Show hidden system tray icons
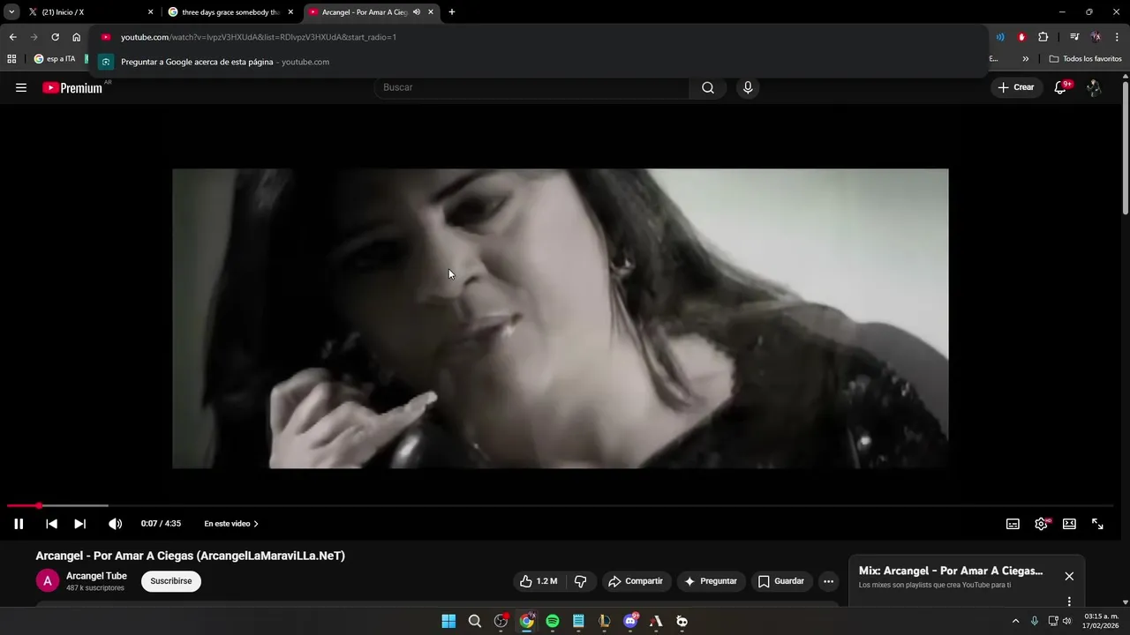The height and width of the screenshot is (635, 1130). [1015, 621]
